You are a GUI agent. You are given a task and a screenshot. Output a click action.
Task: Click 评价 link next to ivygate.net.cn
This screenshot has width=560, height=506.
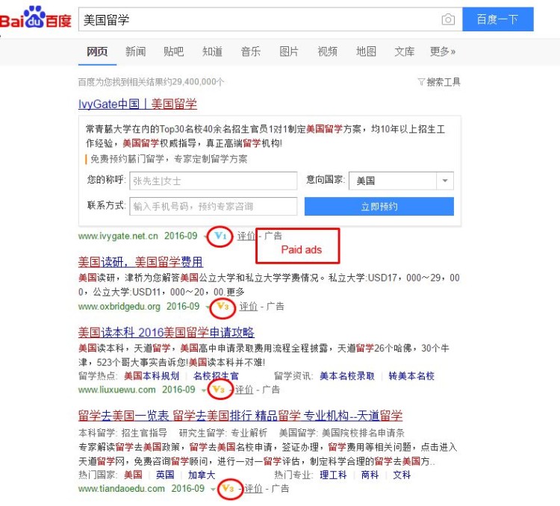coord(246,236)
